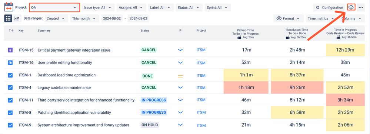This screenshot has height=134, width=370.
Task: Open the ITSM project link for ITSM-8
Action: pyautogui.click(x=201, y=113)
